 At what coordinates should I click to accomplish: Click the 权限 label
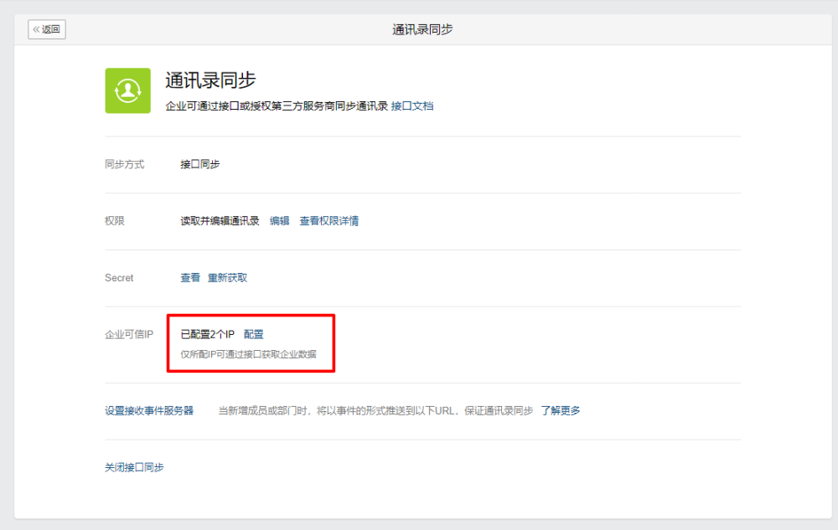(x=114, y=221)
